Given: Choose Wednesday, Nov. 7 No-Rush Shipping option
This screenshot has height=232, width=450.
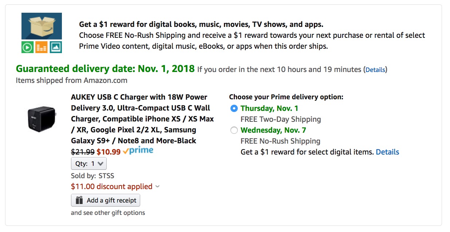Looking at the screenshot, I should [234, 130].
